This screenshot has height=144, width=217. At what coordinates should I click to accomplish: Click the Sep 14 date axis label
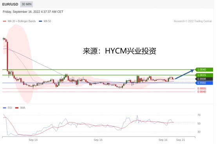click(x=33, y=140)
